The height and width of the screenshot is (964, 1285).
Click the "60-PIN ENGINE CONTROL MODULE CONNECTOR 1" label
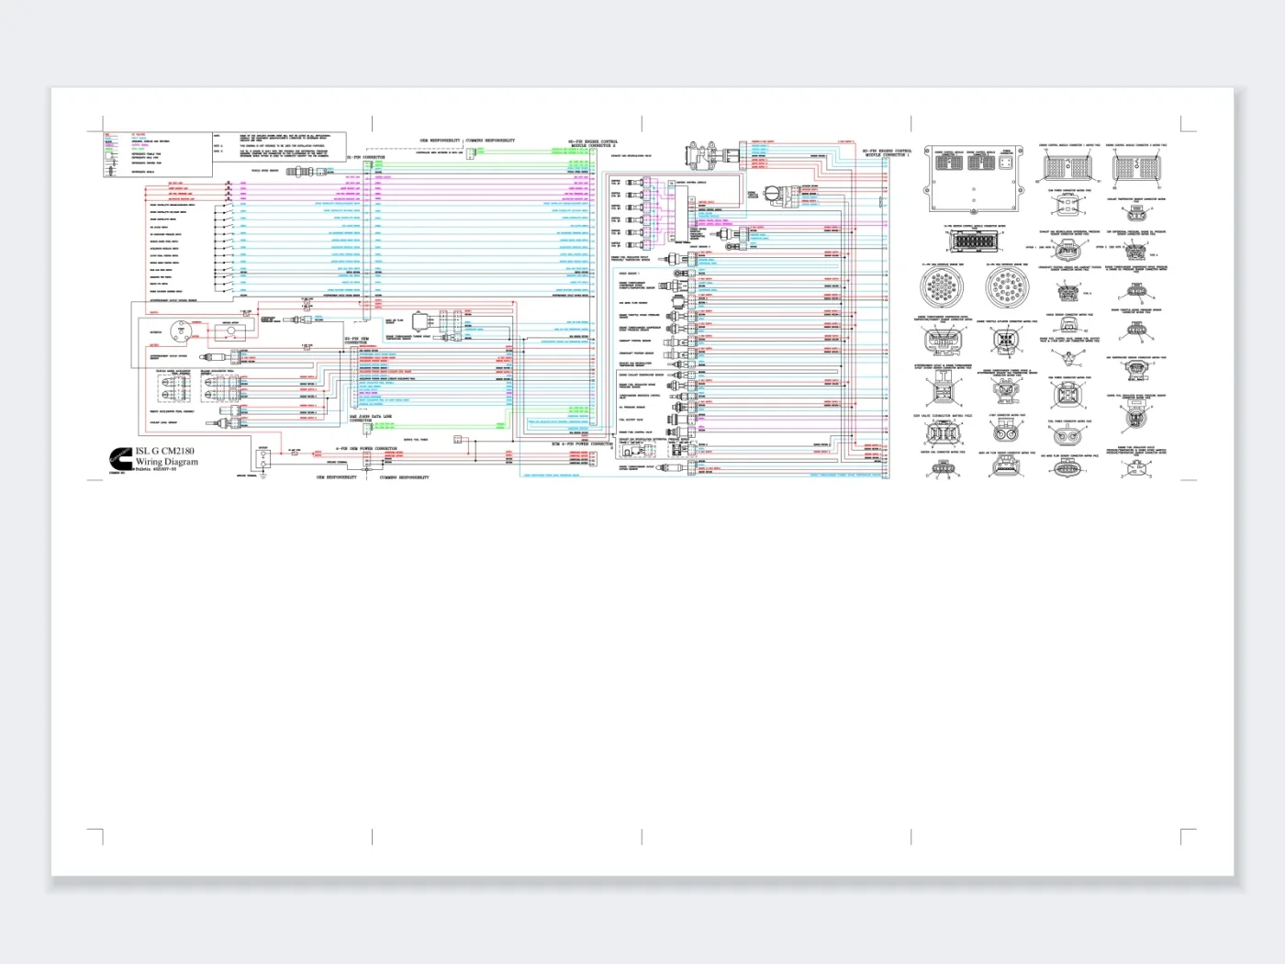tap(887, 152)
